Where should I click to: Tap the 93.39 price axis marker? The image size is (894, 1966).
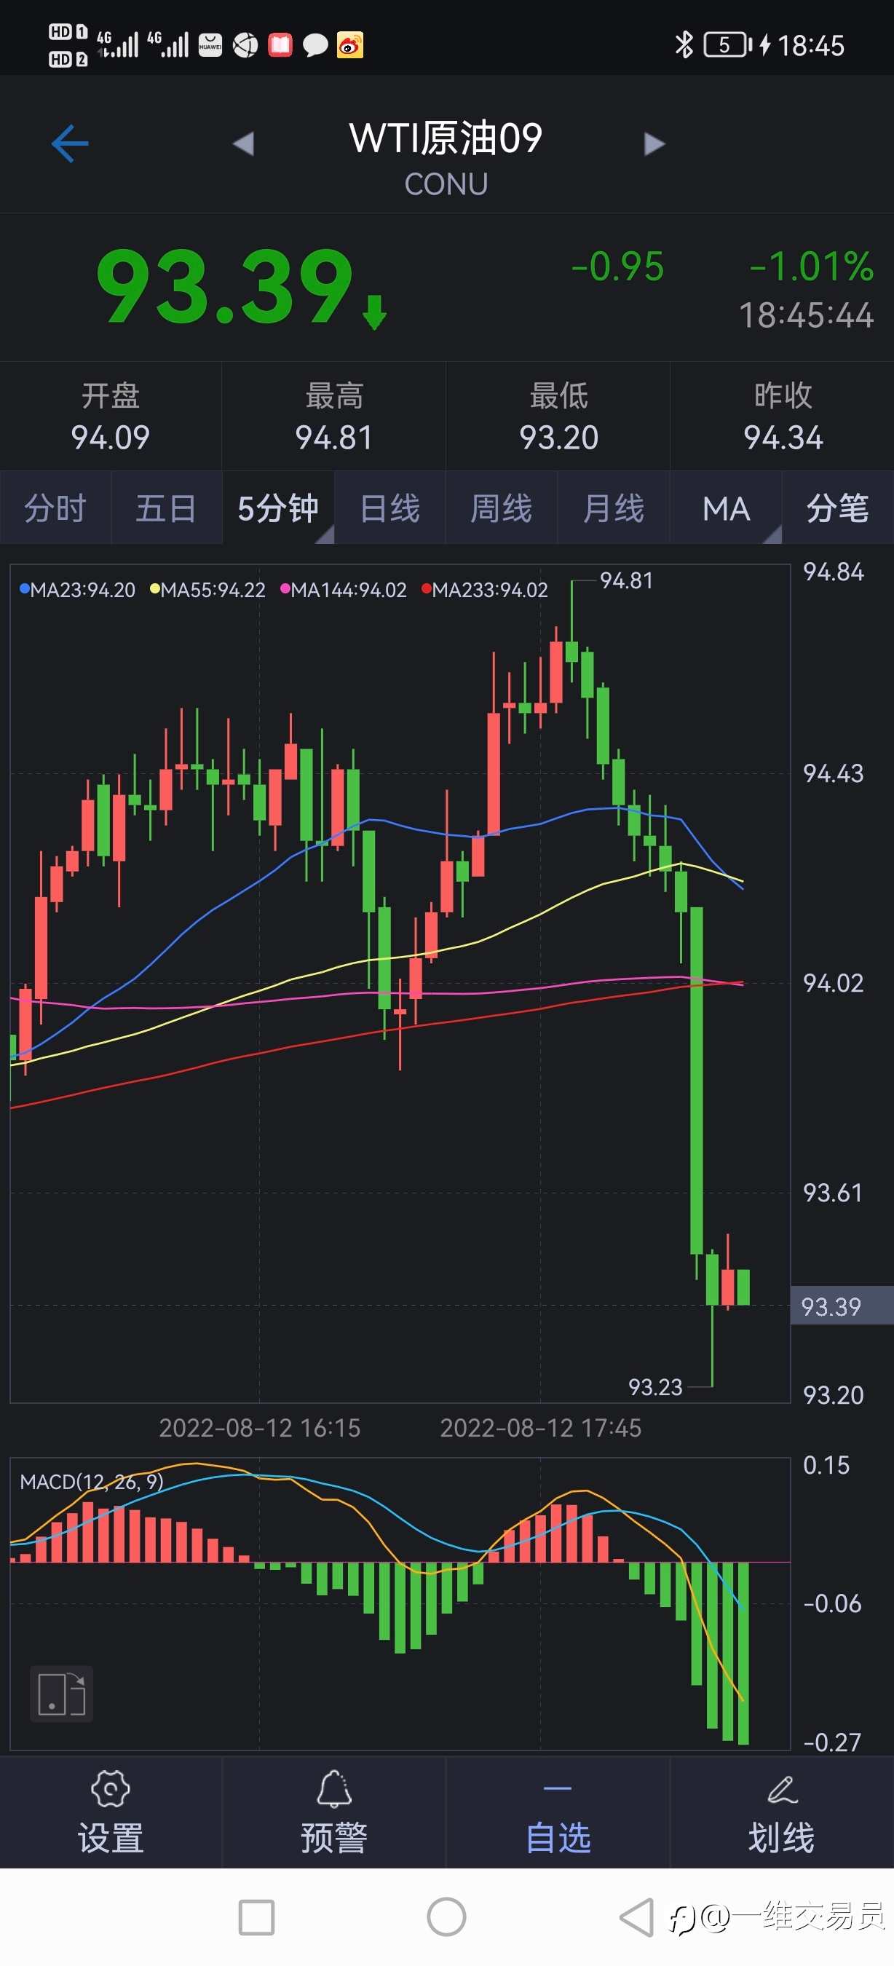pyautogui.click(x=842, y=1306)
